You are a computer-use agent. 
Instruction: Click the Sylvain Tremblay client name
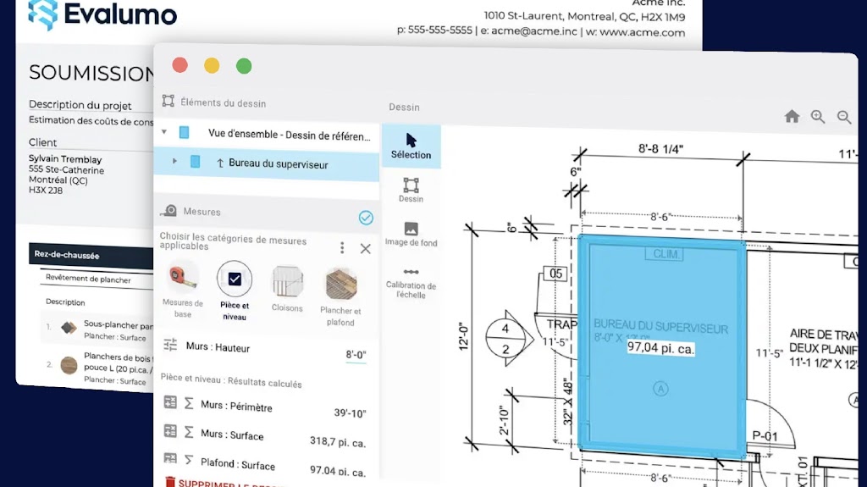point(65,159)
